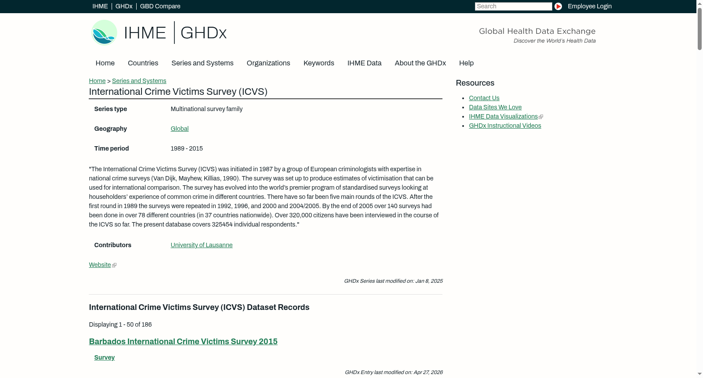The width and height of the screenshot is (703, 378).
Task: Open the Global geography link
Action: (180, 129)
